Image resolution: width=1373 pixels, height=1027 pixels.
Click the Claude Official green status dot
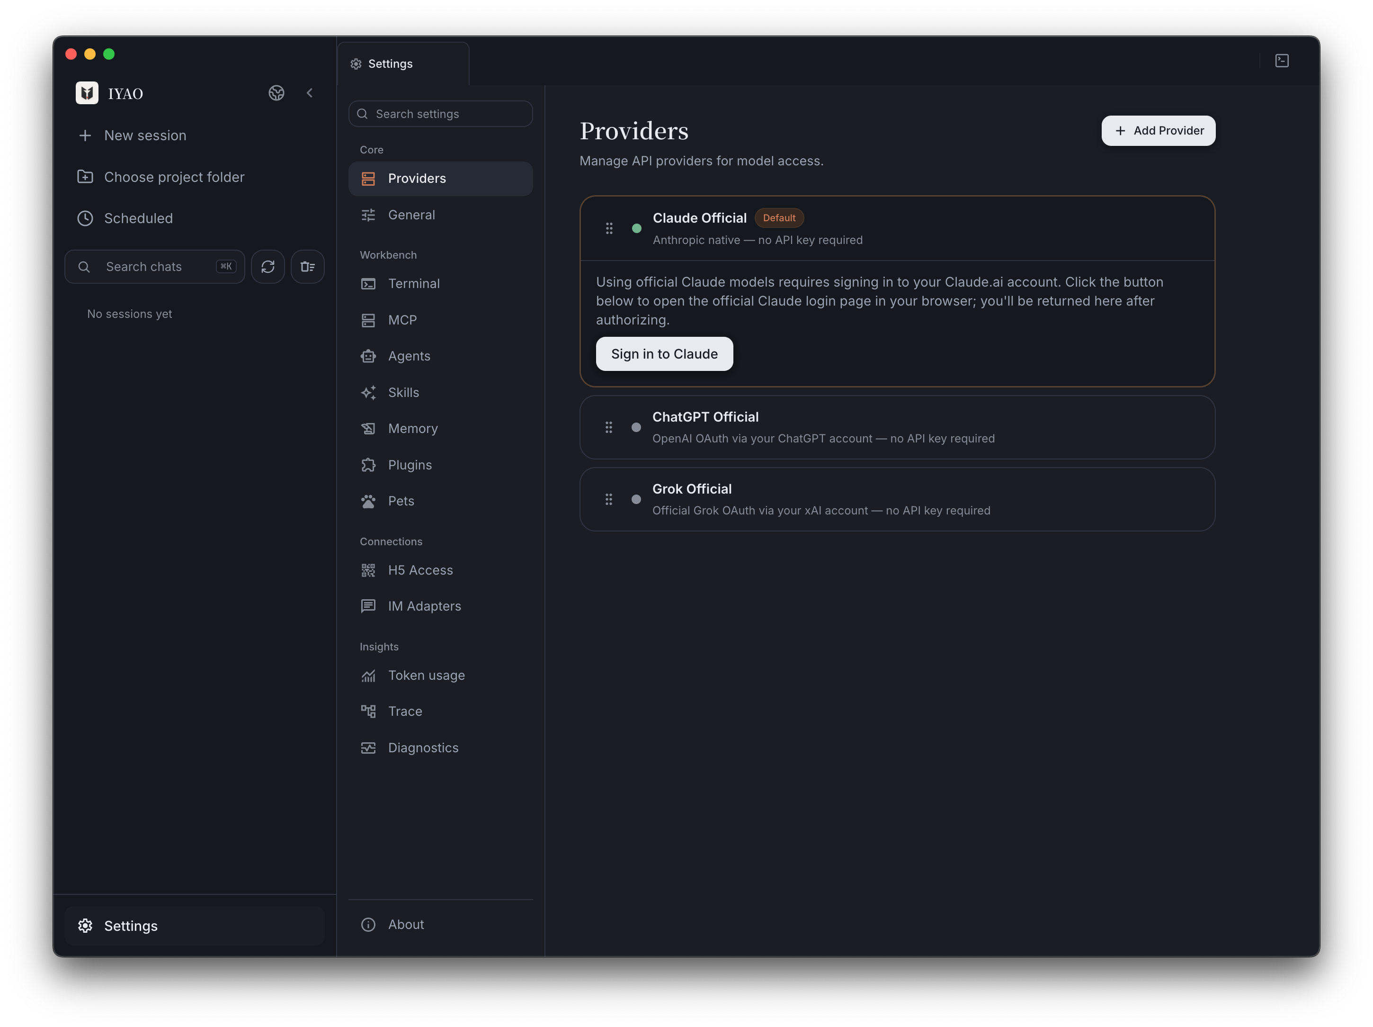click(637, 228)
